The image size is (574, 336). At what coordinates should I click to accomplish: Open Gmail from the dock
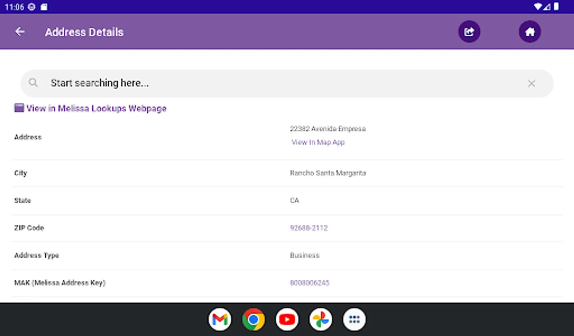220,319
